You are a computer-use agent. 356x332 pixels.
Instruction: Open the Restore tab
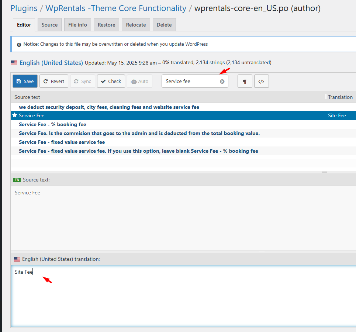tap(106, 25)
